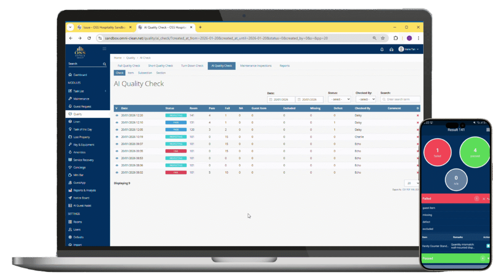Click the sidebar collapse hamburger icon

[x=104, y=49]
